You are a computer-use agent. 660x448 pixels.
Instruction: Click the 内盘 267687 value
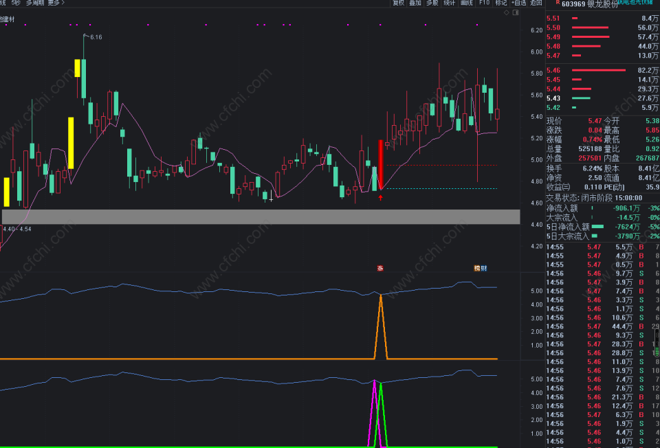click(x=648, y=158)
